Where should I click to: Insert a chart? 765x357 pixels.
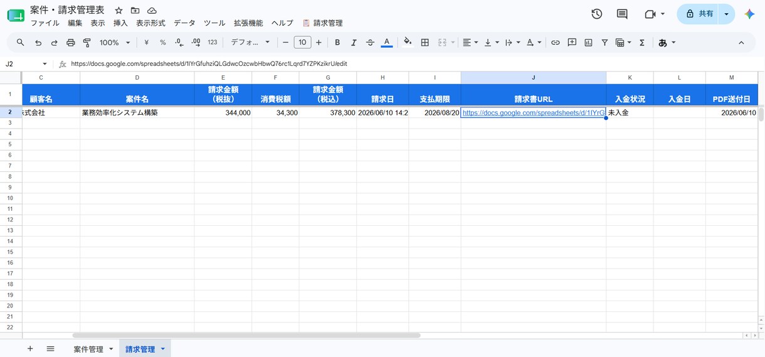pos(588,43)
